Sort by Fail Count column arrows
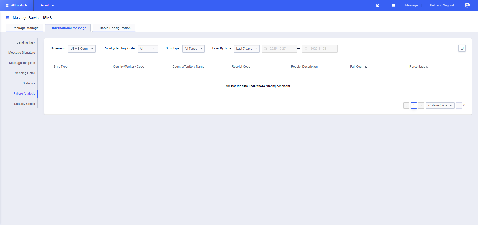 click(366, 67)
